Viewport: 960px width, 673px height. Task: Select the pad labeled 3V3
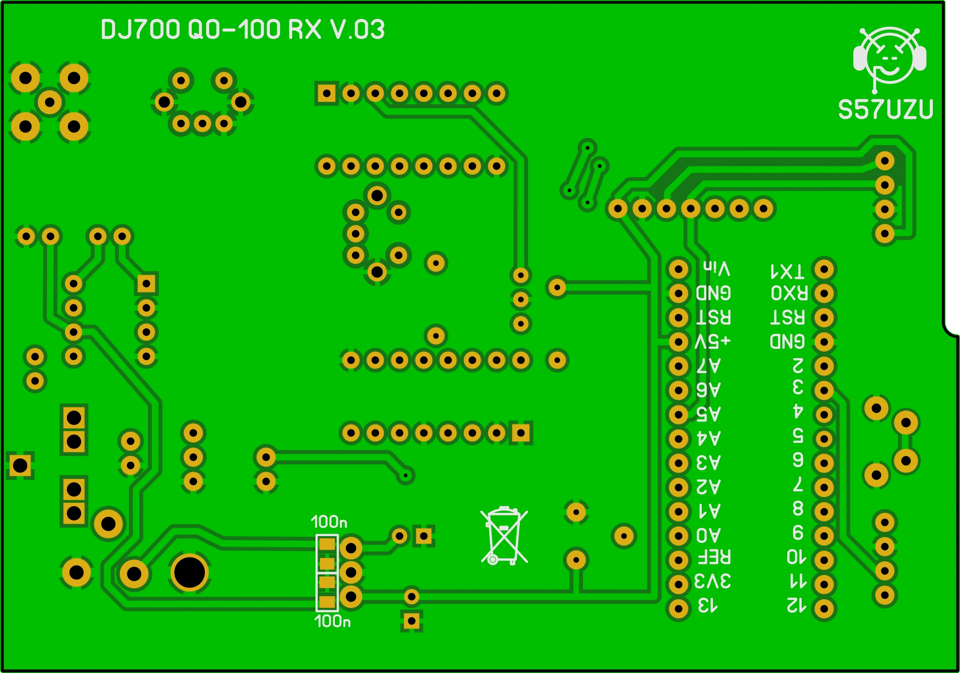coord(678,585)
